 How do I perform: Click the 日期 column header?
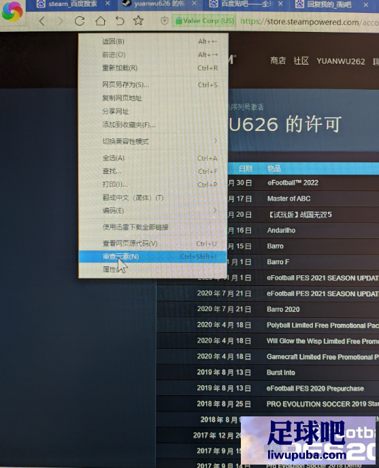point(246,168)
